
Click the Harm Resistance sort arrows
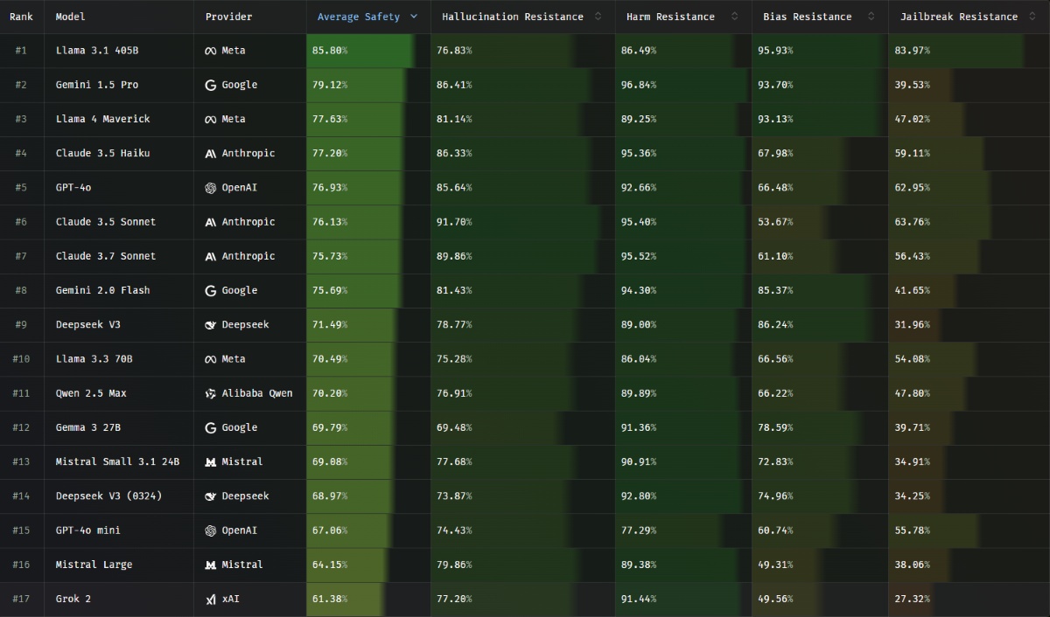[735, 17]
